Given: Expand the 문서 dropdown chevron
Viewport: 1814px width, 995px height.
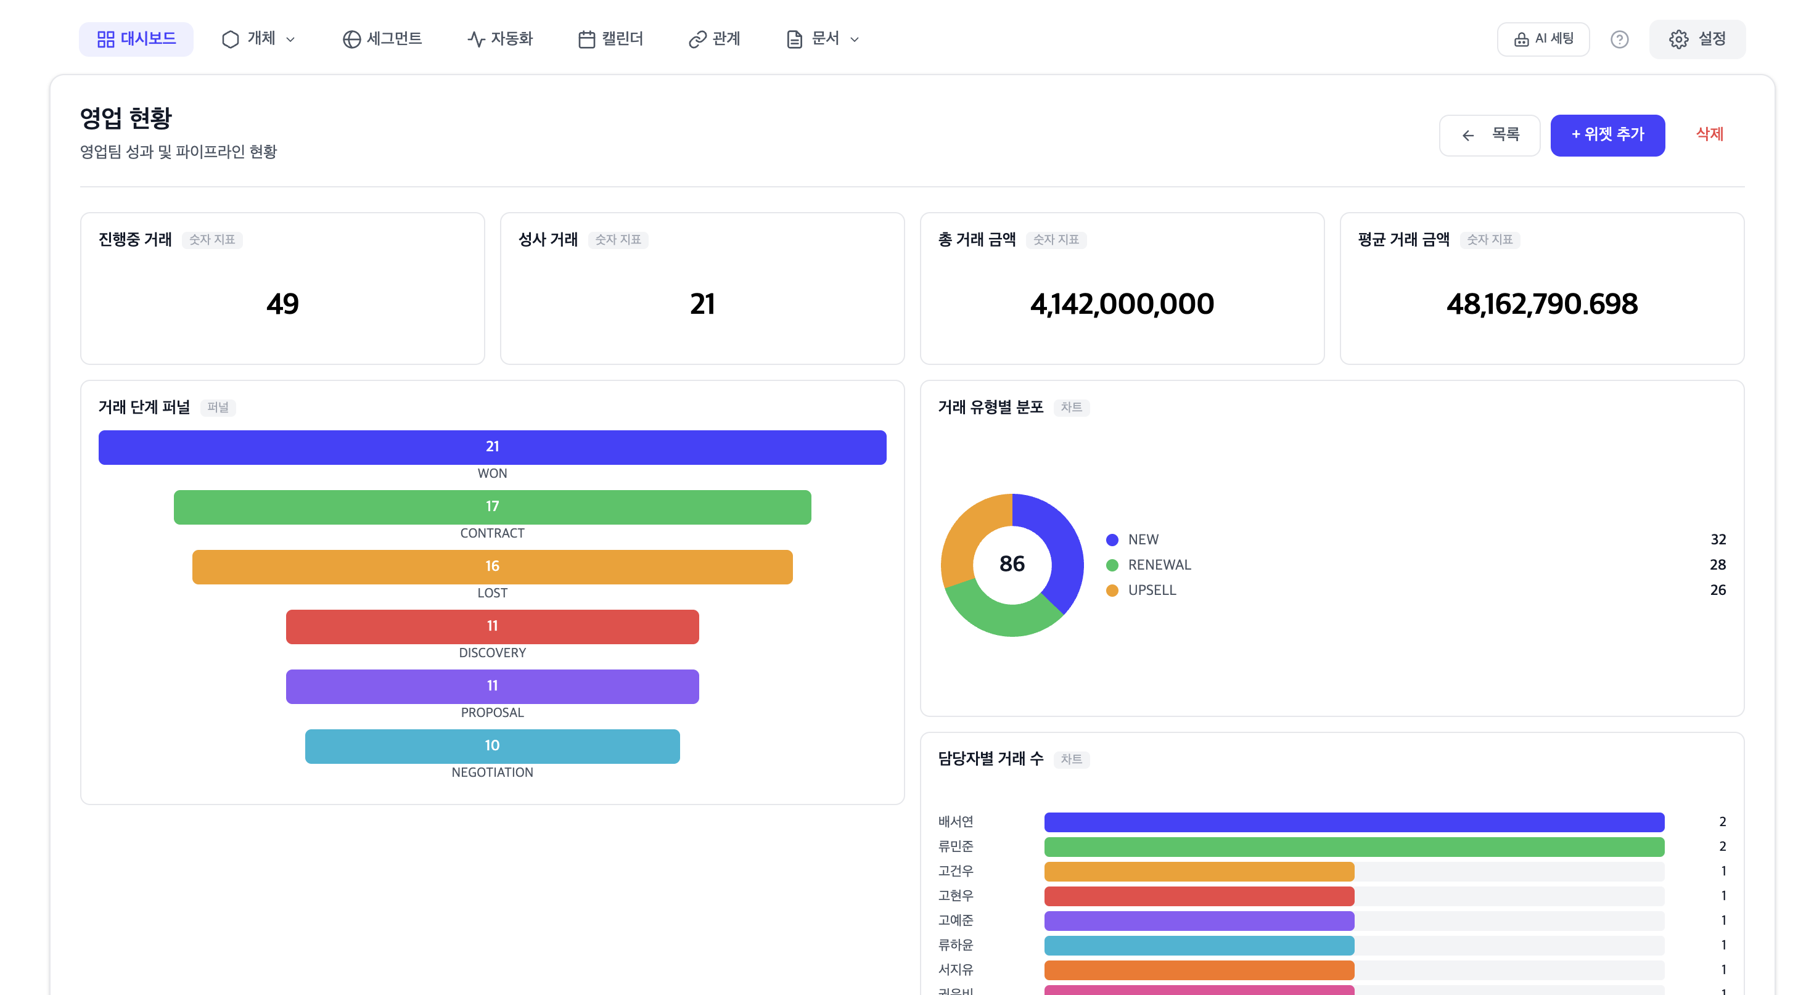Looking at the screenshot, I should point(854,40).
